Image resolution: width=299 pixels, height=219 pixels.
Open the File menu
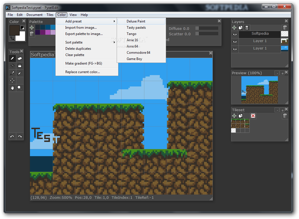pos(10,15)
